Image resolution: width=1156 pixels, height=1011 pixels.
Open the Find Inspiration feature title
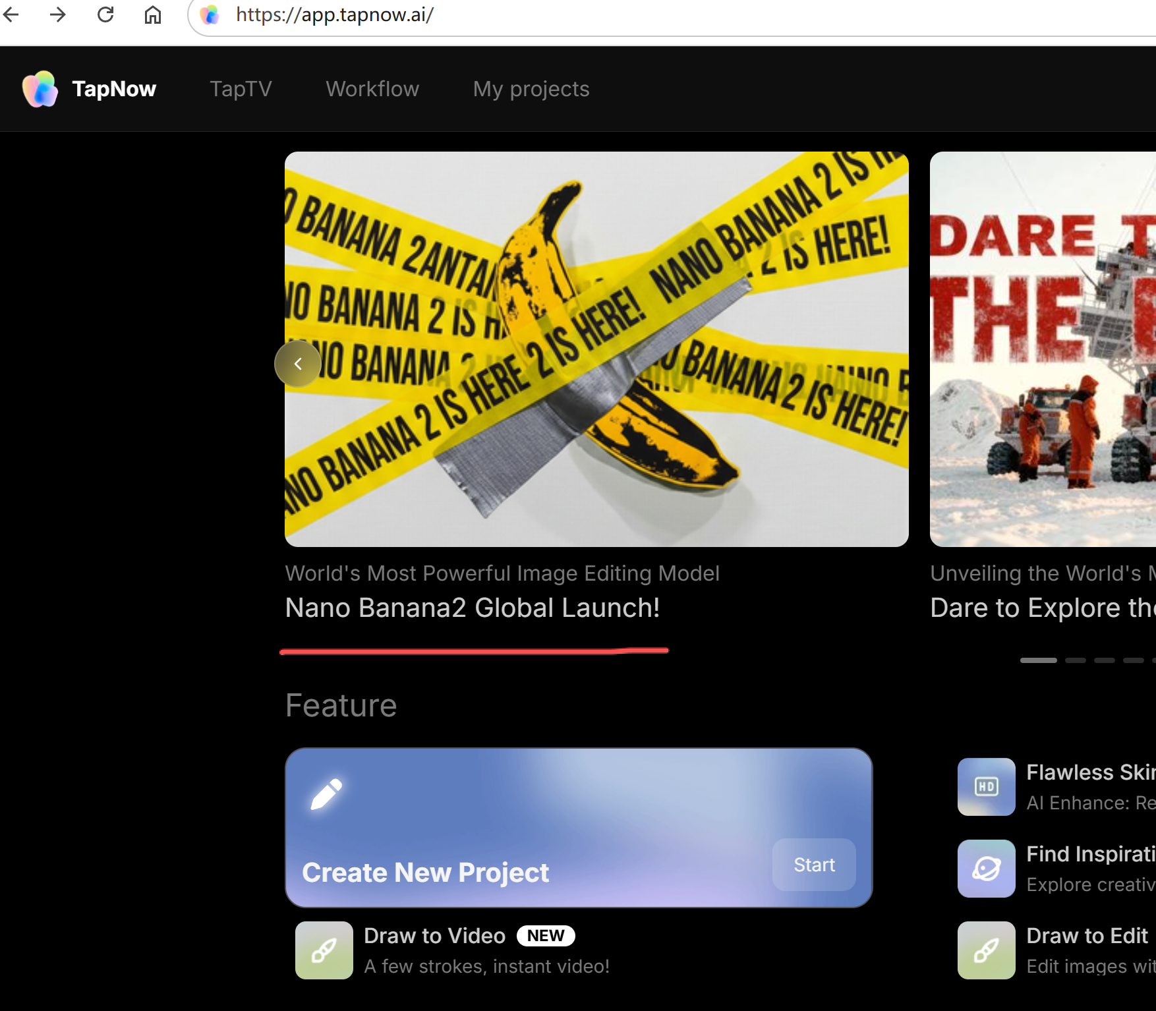pyautogui.click(x=1091, y=854)
